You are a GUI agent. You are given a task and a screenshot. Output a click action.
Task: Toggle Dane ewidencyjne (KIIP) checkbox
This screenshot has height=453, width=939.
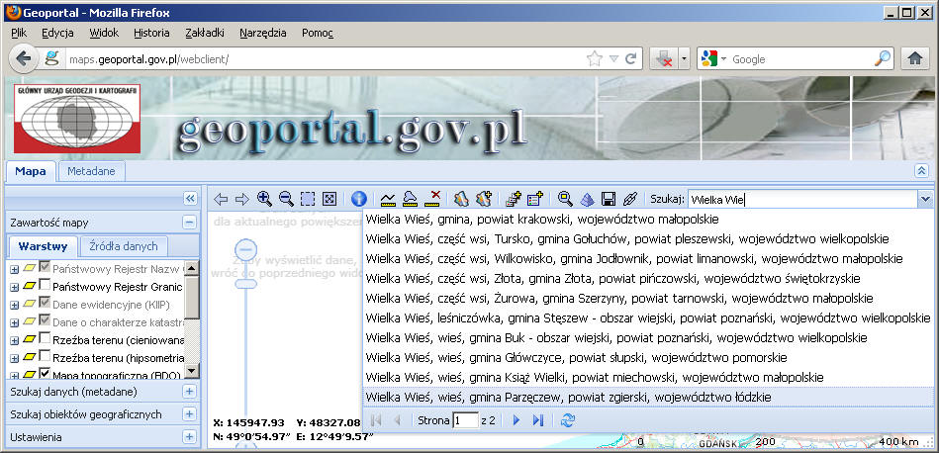tap(45, 304)
